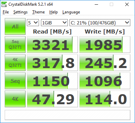Viewport: 135px width, 123px height.
Task: Expand the test size dropdown showing 1GiB
Action: [54, 23]
